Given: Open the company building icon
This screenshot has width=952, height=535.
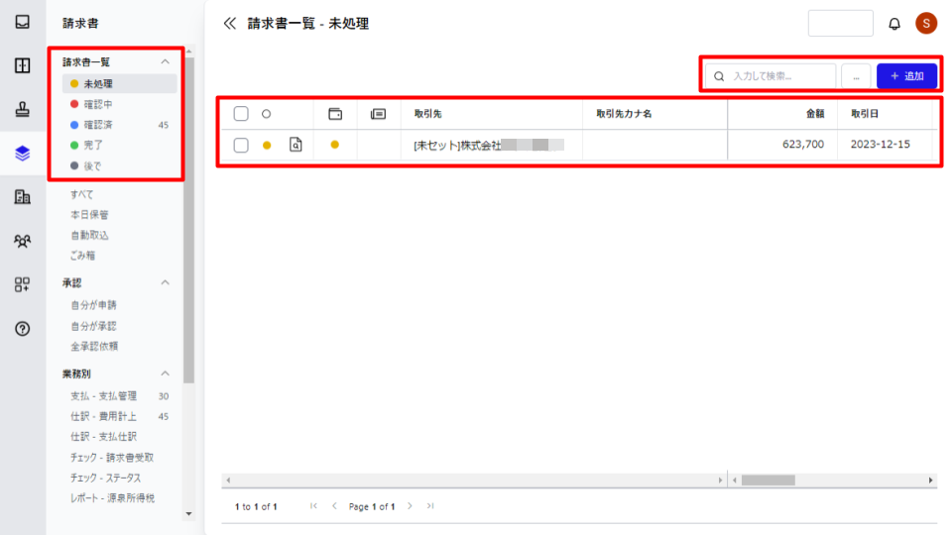Looking at the screenshot, I should (23, 196).
